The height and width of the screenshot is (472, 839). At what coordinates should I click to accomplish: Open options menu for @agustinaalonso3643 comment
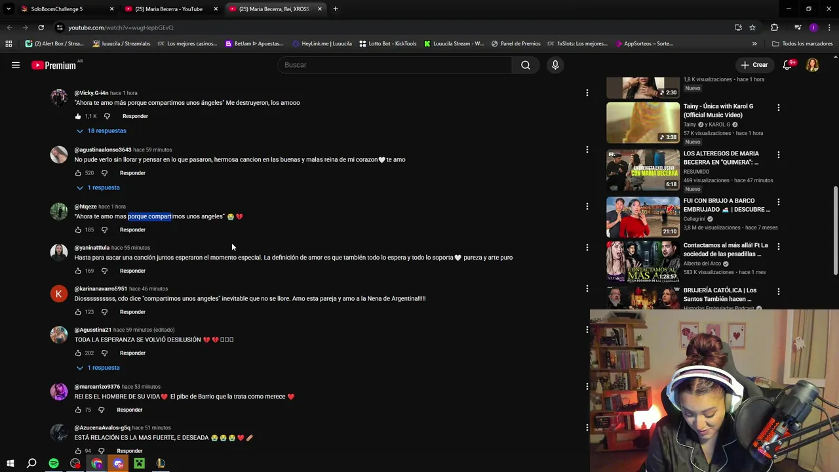(x=587, y=149)
